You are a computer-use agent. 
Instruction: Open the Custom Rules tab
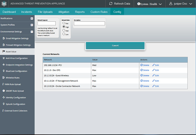coord(99,12)
